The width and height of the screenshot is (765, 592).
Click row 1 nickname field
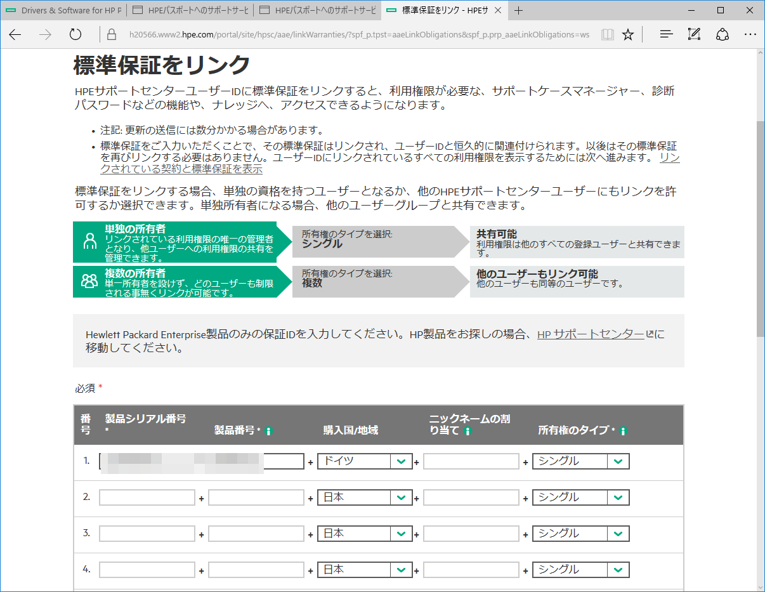471,461
